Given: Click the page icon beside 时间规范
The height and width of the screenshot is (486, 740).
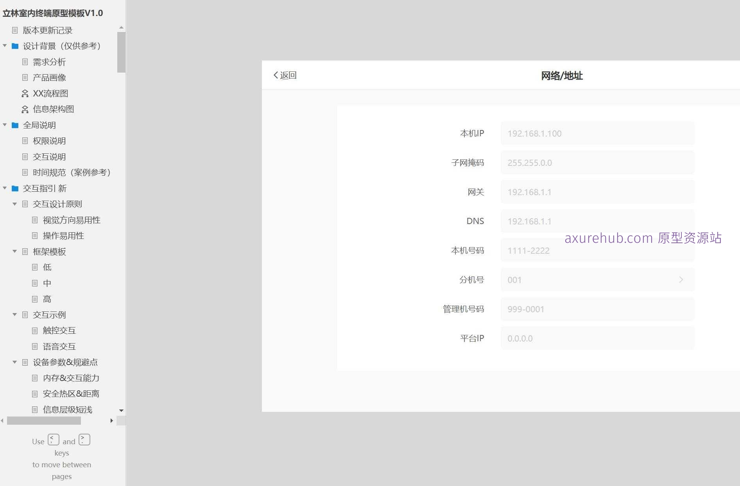Looking at the screenshot, I should tap(25, 172).
